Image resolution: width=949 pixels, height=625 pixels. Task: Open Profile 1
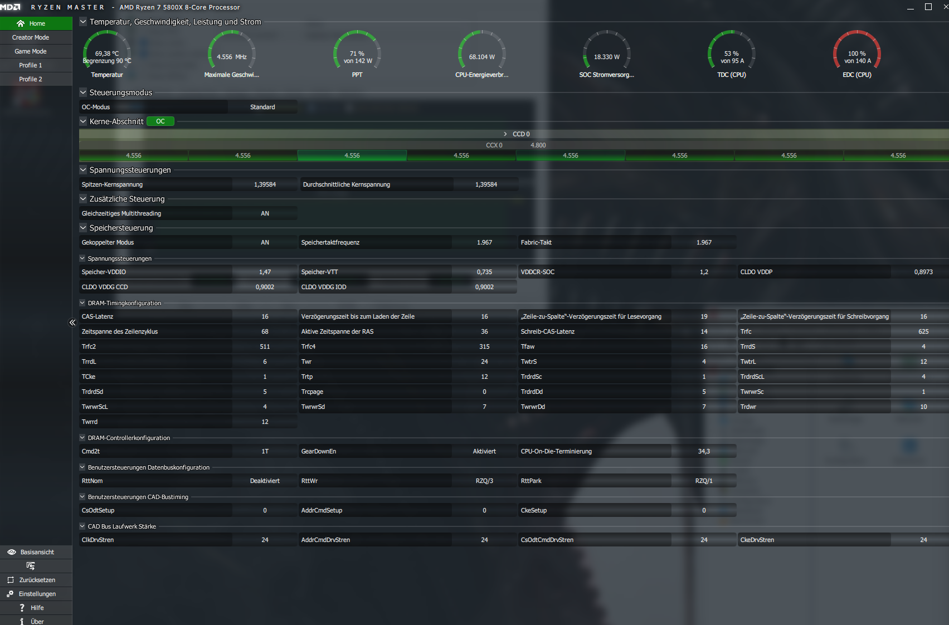[36, 65]
